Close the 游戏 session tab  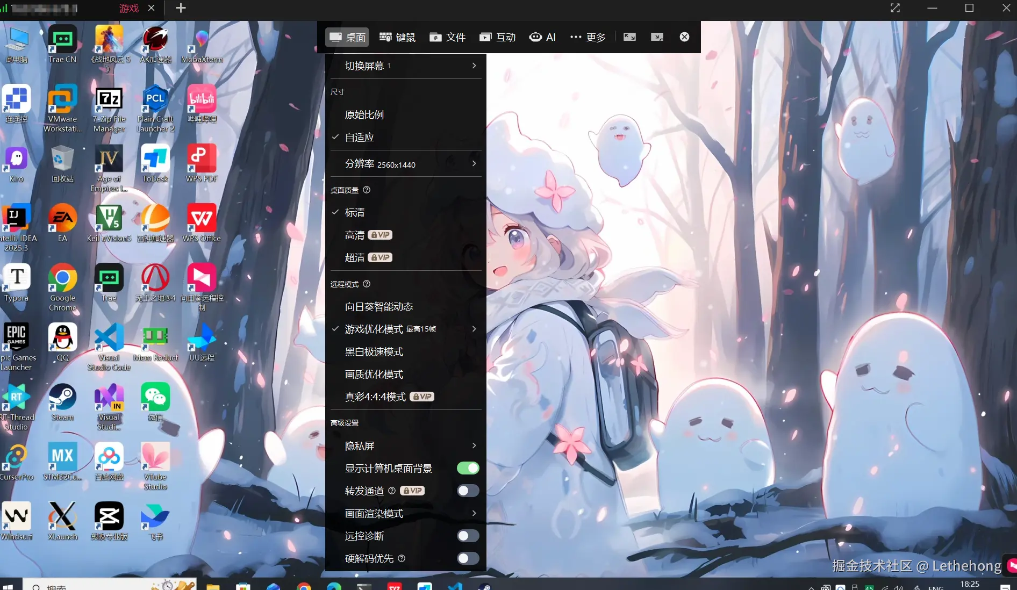click(x=152, y=8)
